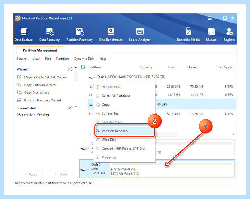Open the Manual
This screenshot has width=250, height=199.
(x=212, y=35)
